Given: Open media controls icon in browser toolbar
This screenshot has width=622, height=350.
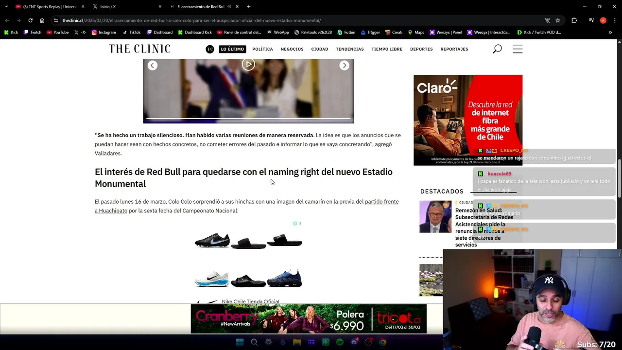Looking at the screenshot, I should pos(591,20).
